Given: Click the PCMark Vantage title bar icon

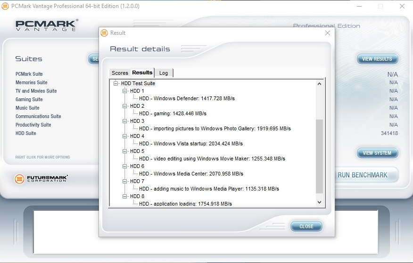Looking at the screenshot, I should [5, 6].
